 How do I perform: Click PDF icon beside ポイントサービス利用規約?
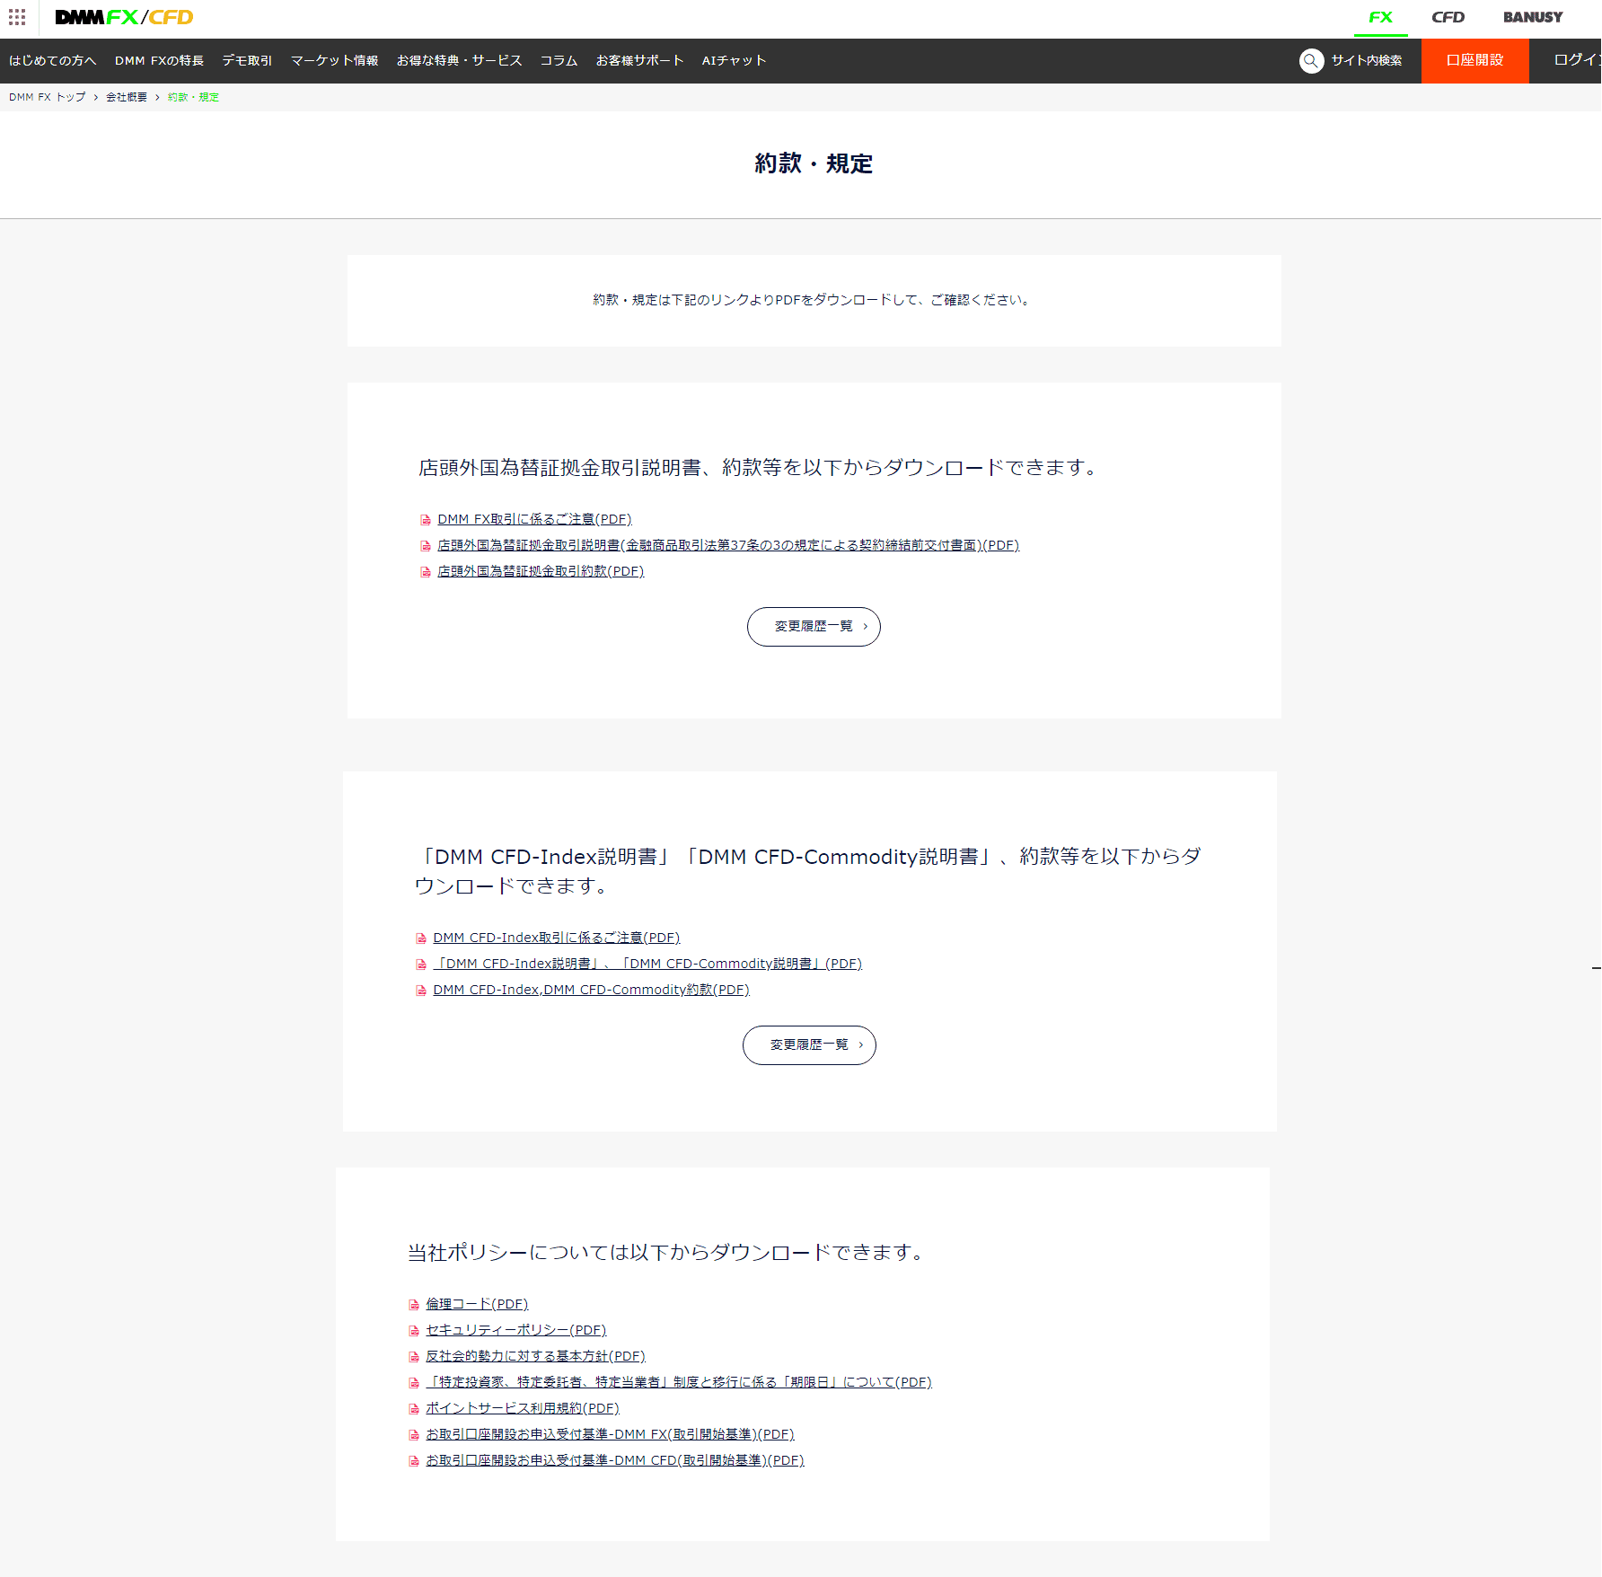[x=414, y=1409]
